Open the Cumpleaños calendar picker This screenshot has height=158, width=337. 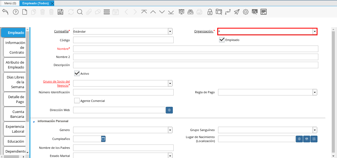(103, 139)
